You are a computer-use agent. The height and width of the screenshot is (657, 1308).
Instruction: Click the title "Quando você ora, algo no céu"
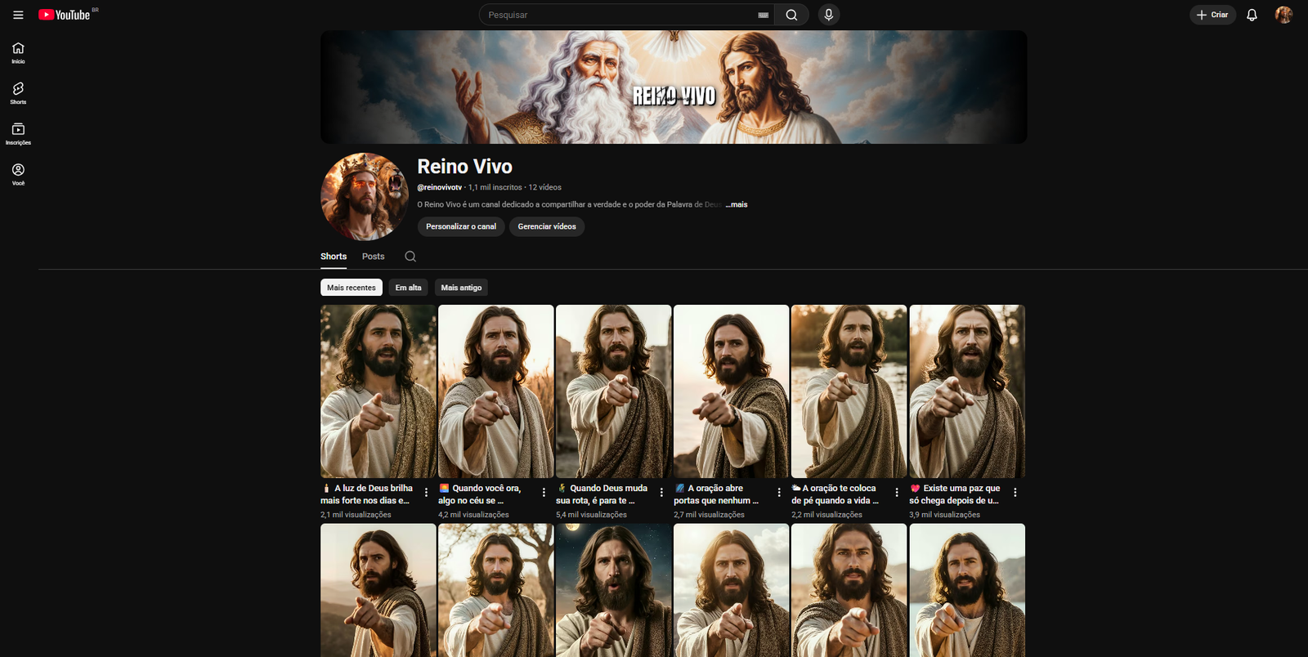click(x=480, y=494)
